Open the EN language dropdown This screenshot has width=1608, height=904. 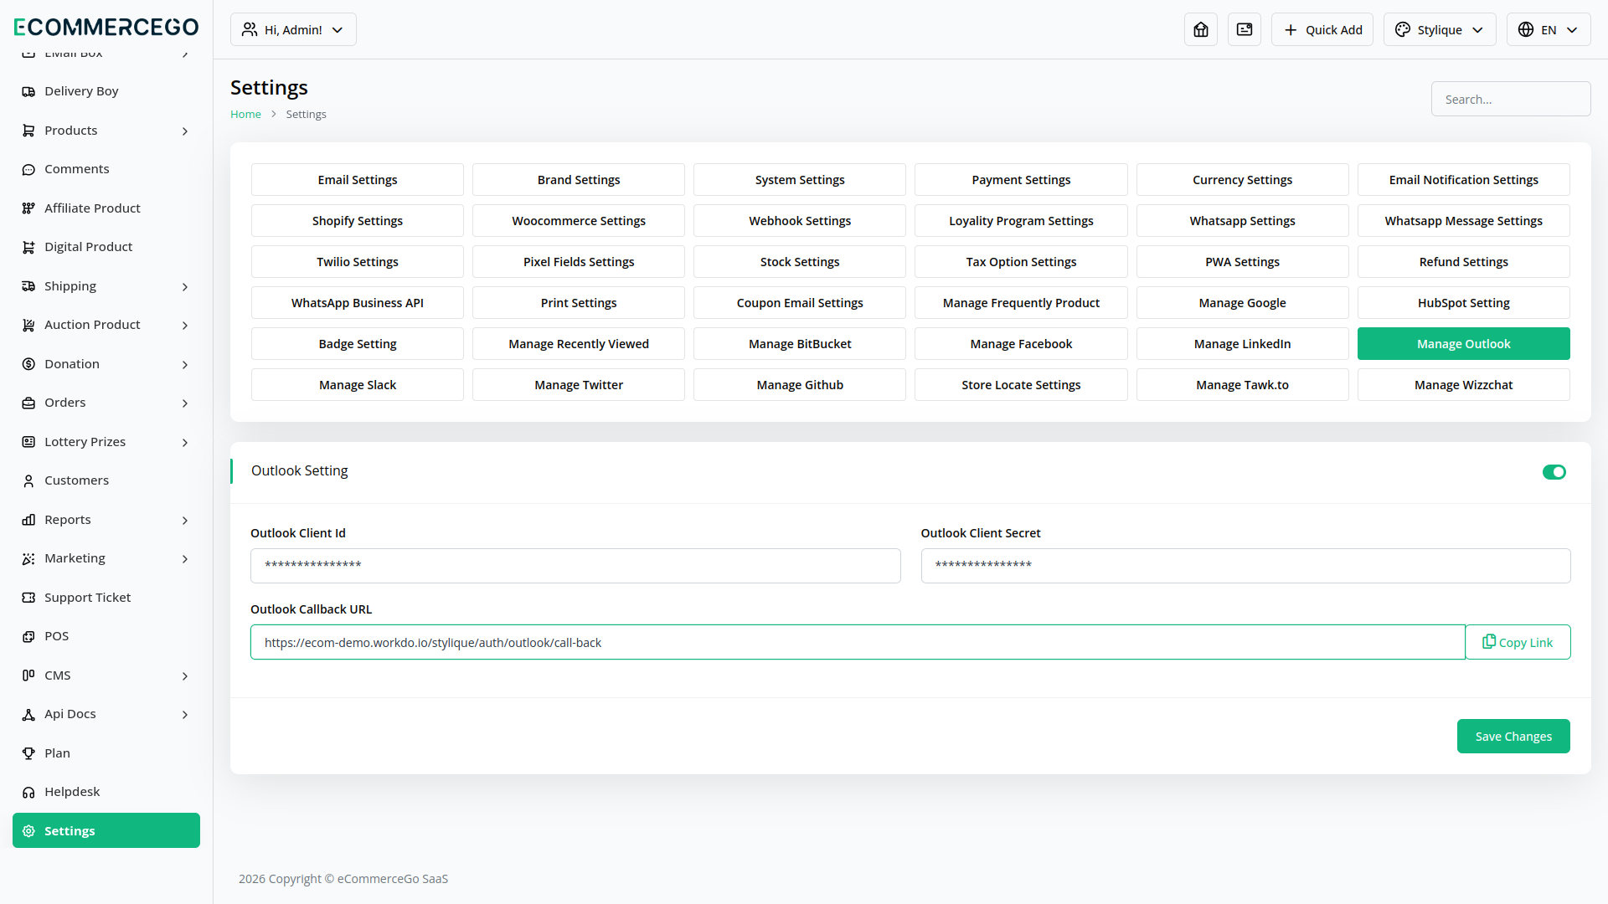click(1549, 29)
